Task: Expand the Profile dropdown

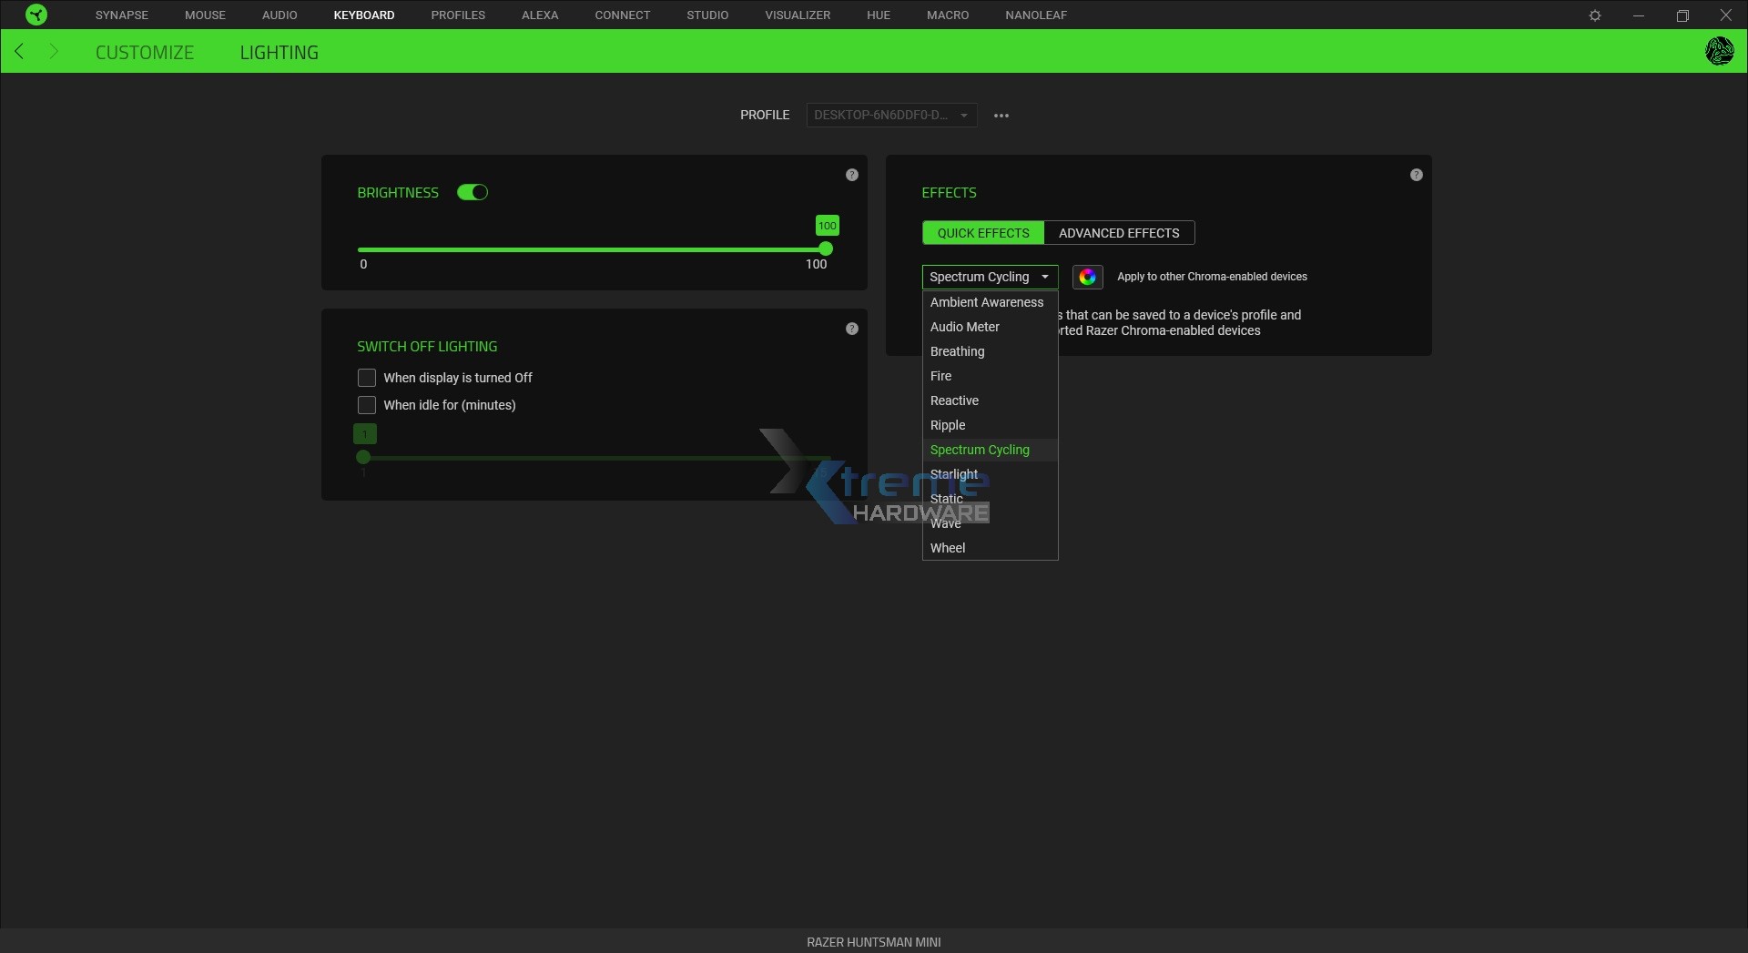Action: pos(890,116)
